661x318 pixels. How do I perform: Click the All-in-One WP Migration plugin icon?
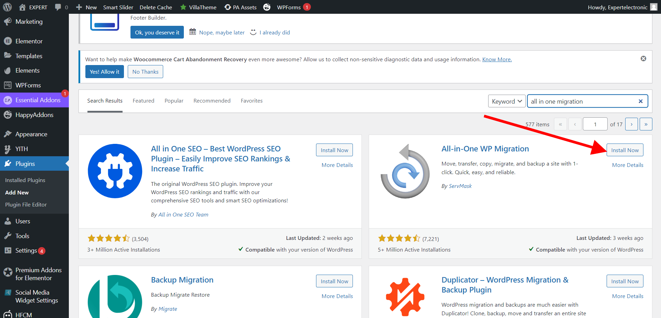tap(405, 171)
